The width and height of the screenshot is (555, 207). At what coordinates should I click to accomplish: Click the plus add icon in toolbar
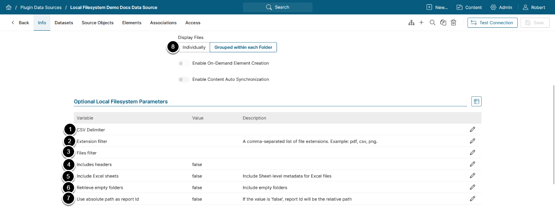click(421, 23)
